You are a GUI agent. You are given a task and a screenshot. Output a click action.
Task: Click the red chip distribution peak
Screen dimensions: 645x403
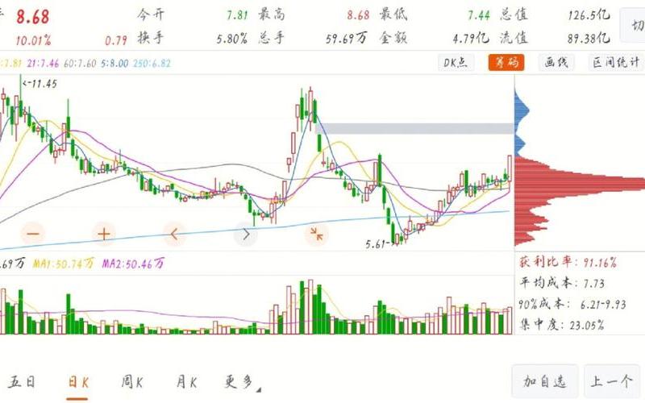coord(580,184)
